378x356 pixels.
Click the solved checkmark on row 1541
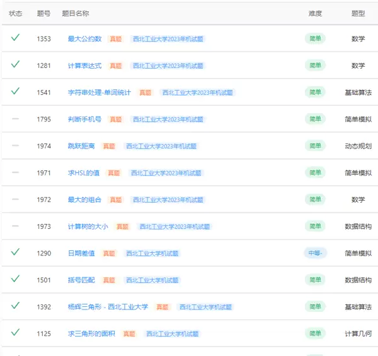tap(15, 91)
